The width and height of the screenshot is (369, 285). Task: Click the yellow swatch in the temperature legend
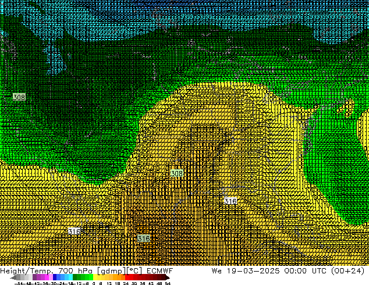click(x=95, y=277)
